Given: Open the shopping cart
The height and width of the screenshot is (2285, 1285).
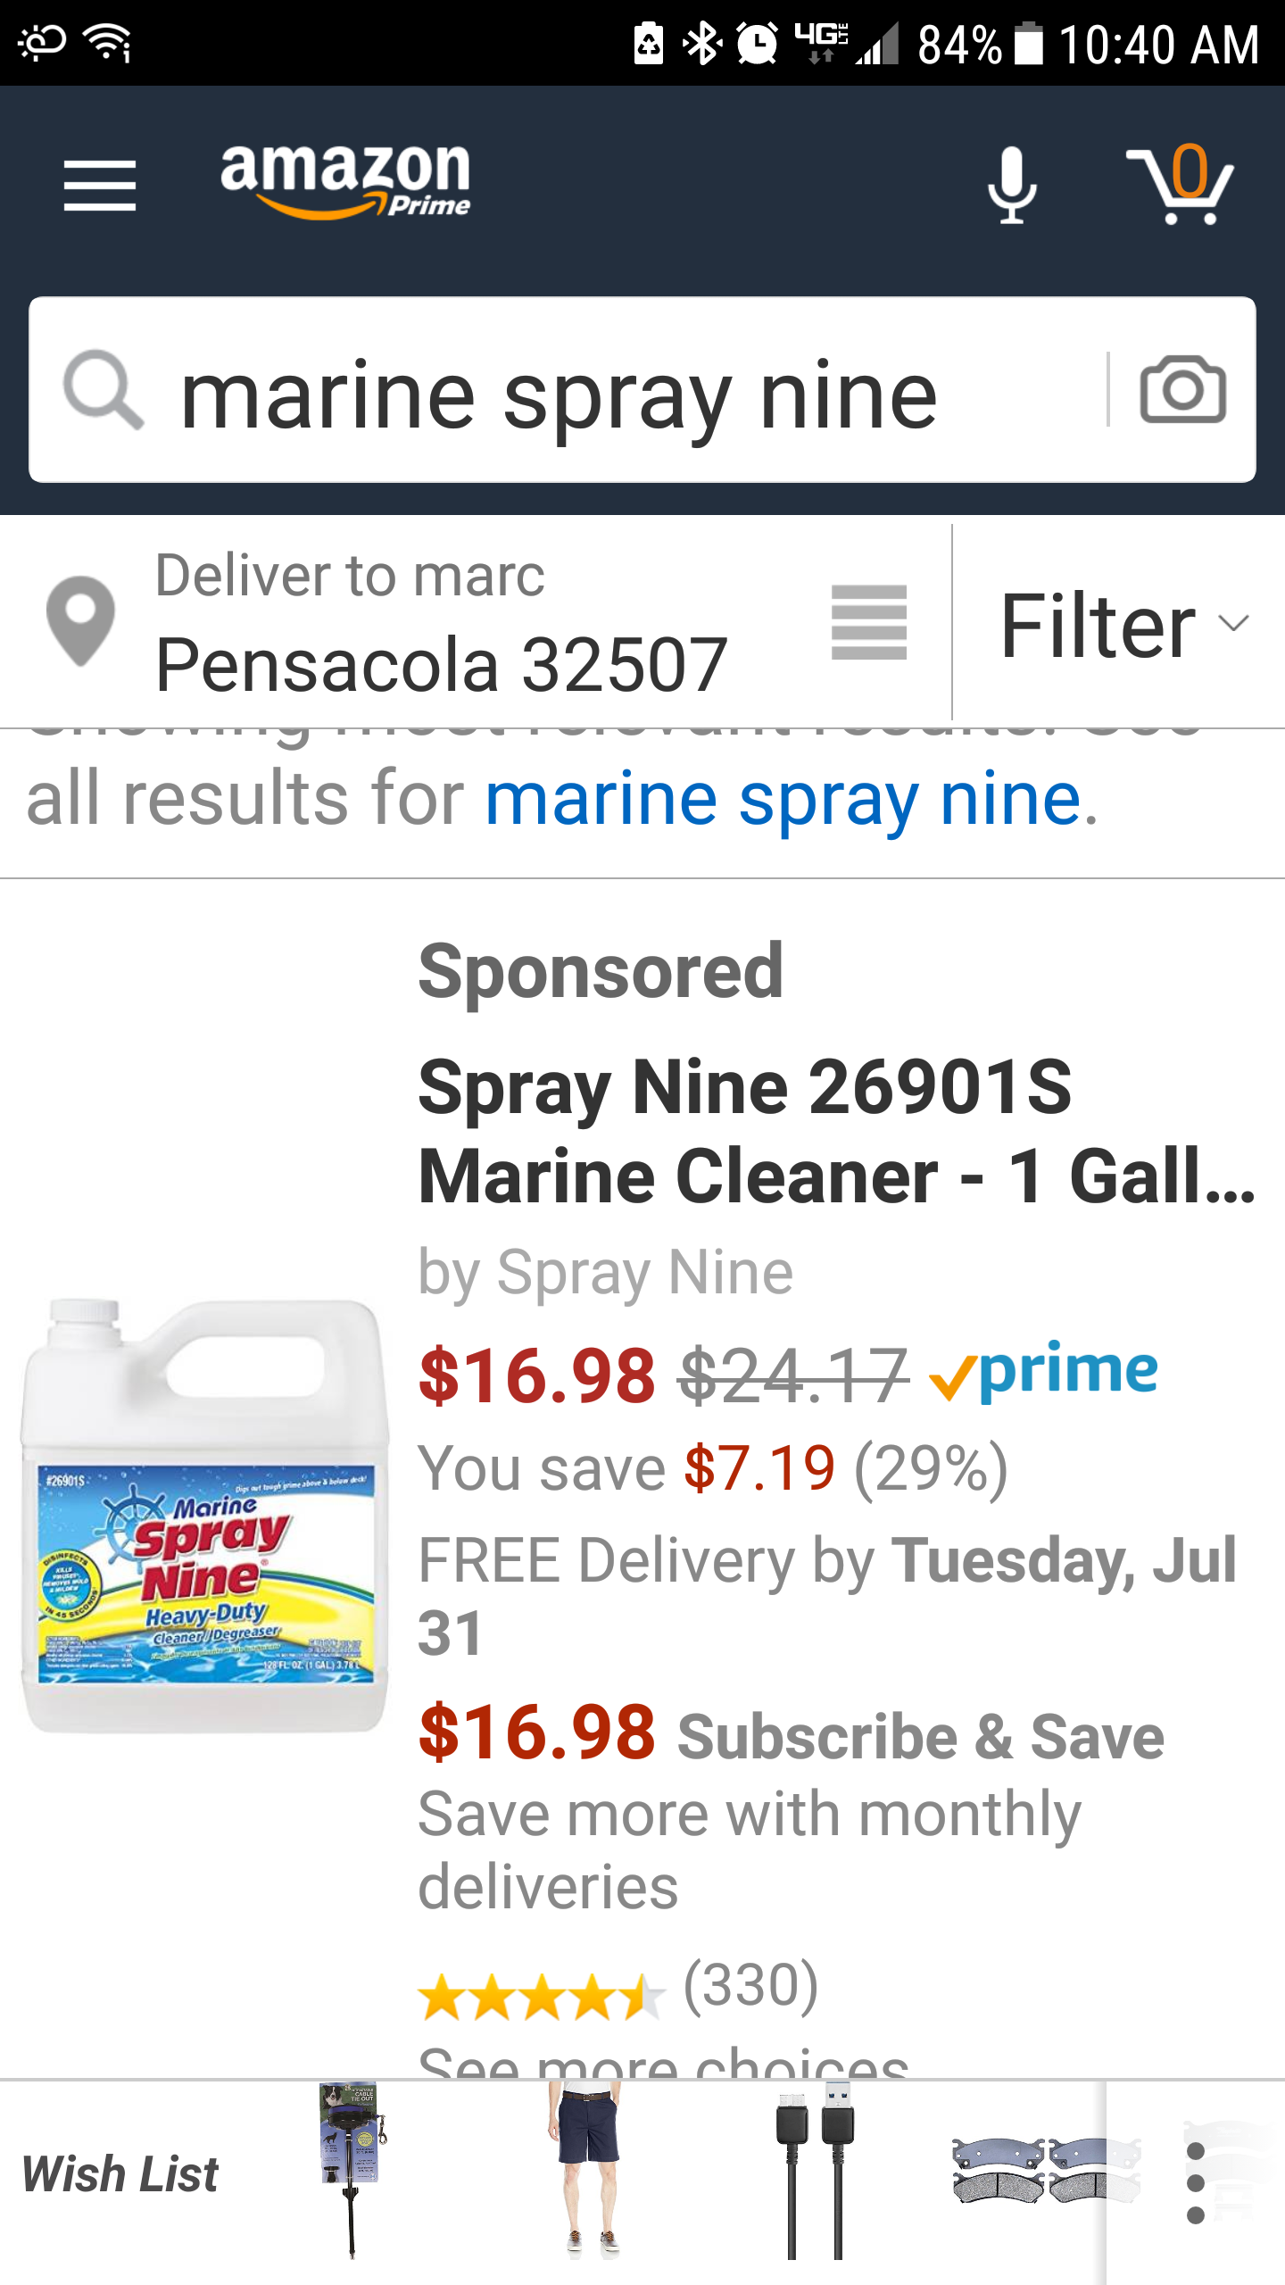Looking at the screenshot, I should pyautogui.click(x=1181, y=186).
